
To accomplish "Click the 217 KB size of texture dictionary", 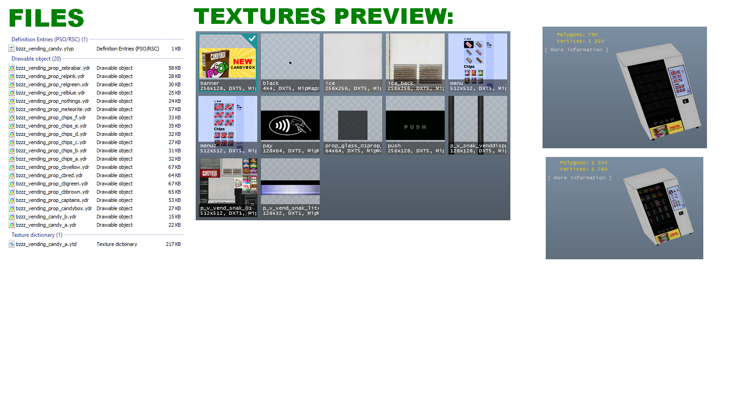I will pos(173,244).
